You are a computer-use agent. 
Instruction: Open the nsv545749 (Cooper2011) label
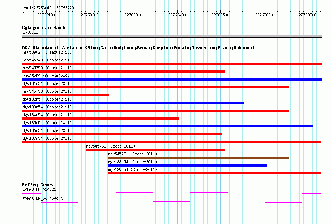click(47, 60)
